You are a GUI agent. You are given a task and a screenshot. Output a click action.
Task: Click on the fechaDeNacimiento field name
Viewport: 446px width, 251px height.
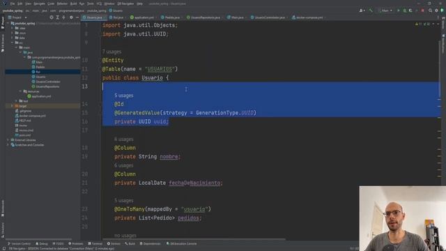click(x=194, y=183)
